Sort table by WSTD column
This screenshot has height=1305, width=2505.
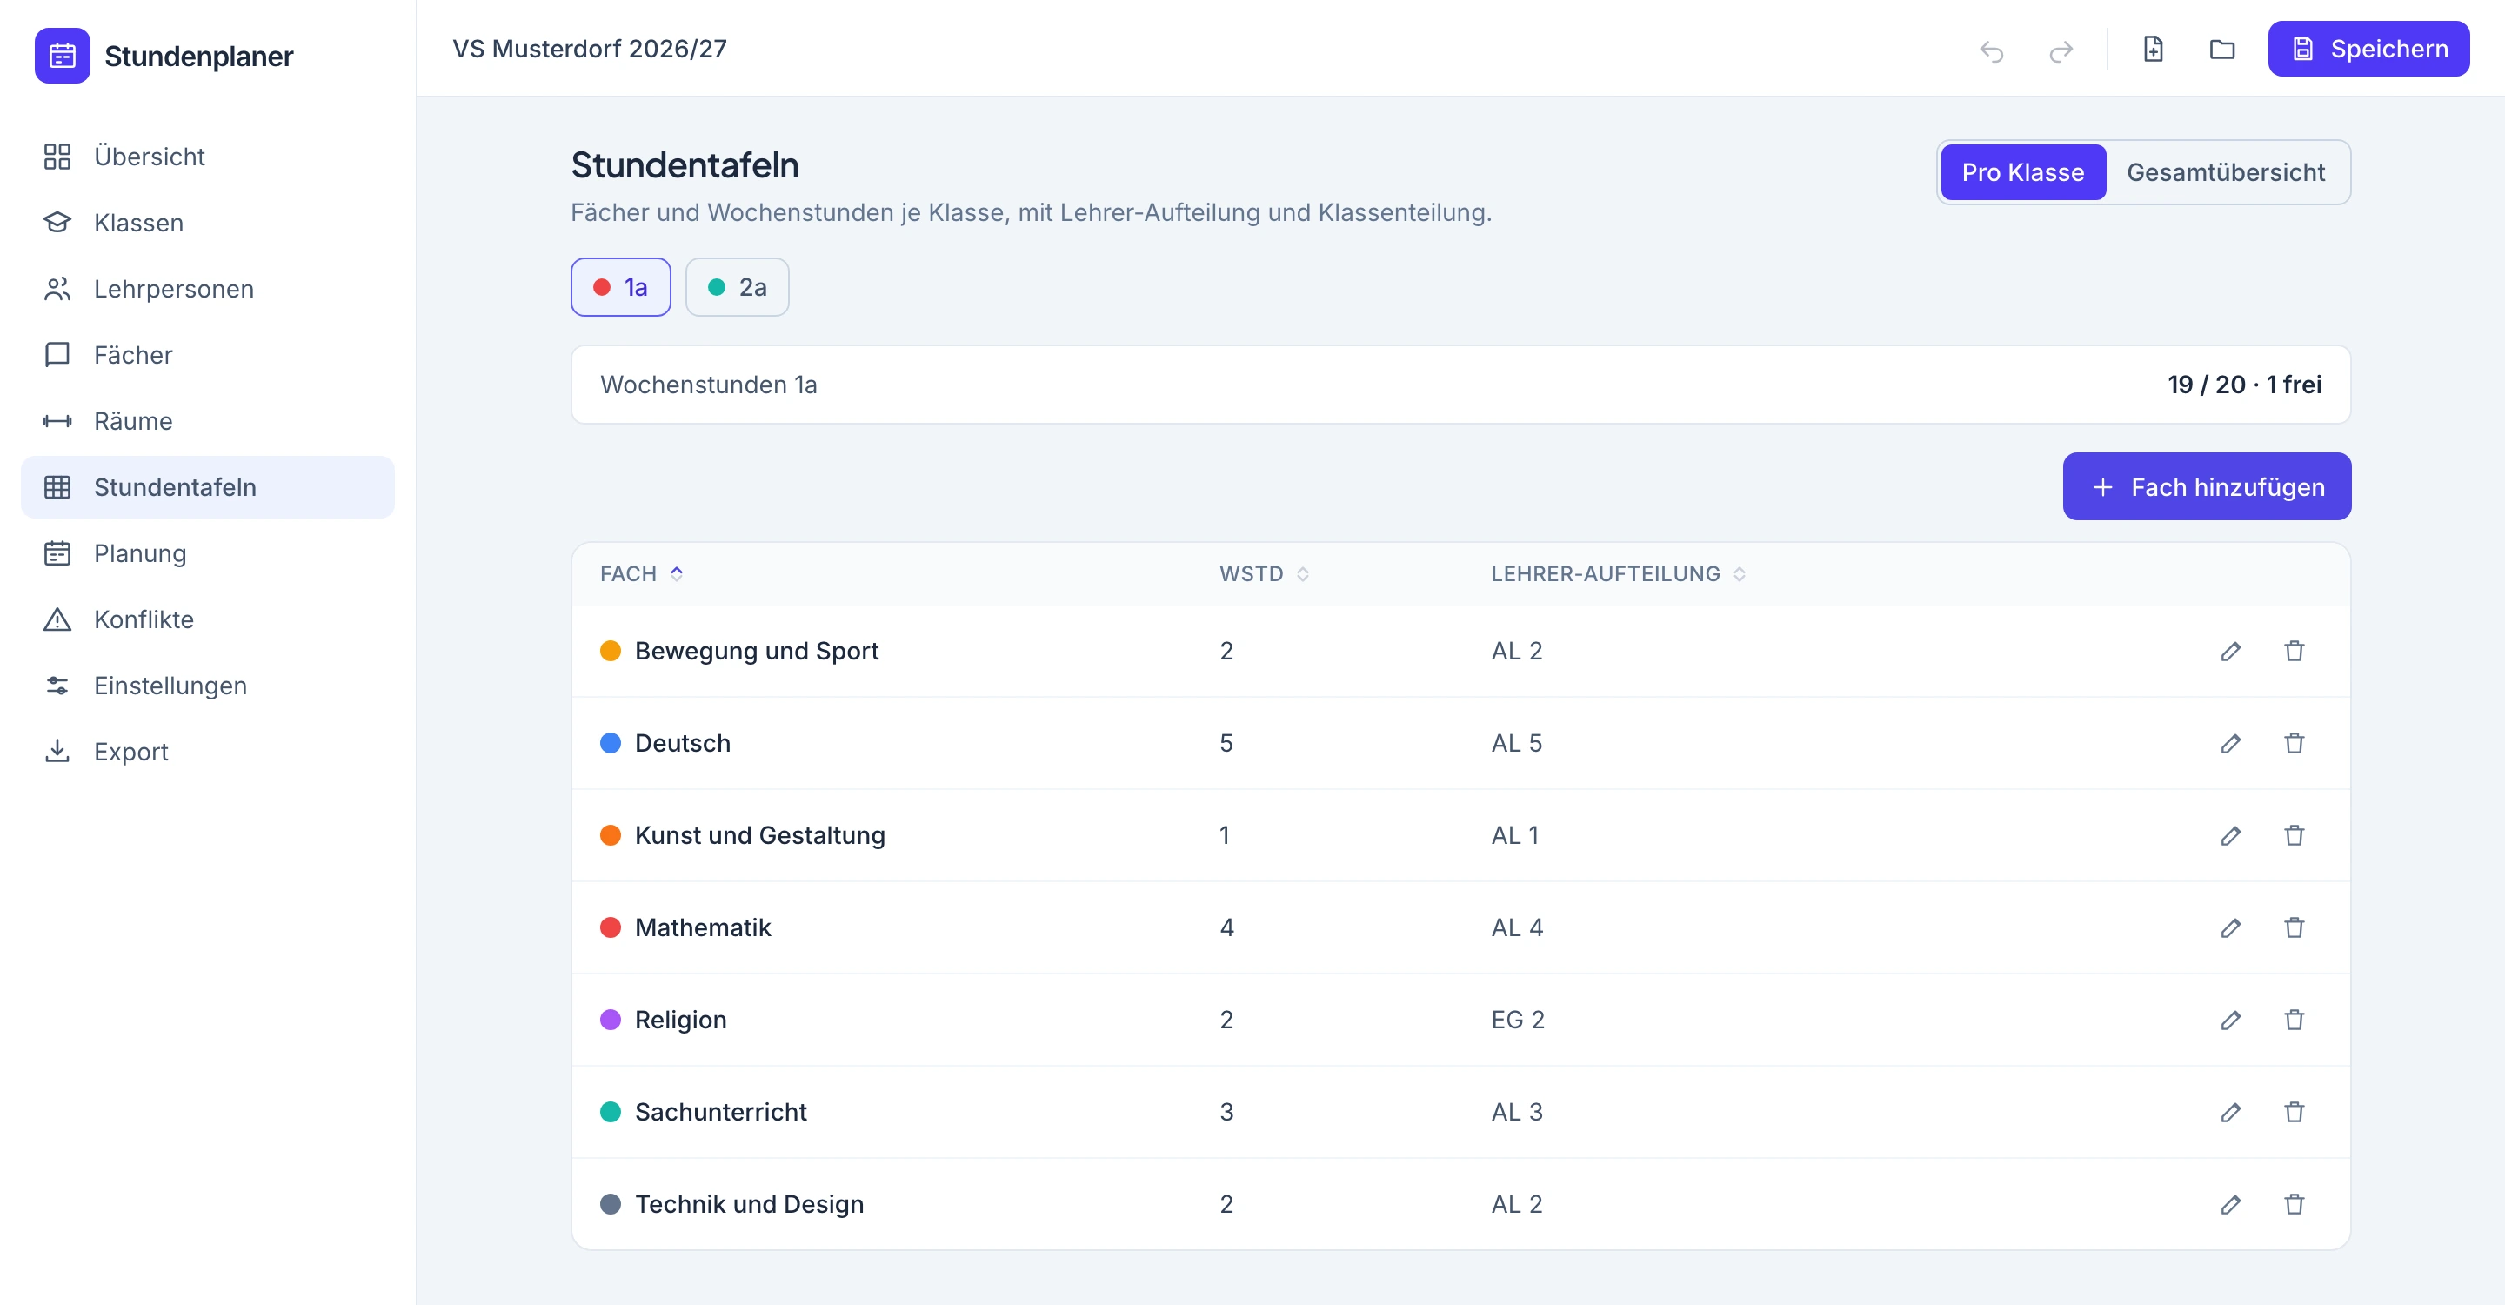1264,573
